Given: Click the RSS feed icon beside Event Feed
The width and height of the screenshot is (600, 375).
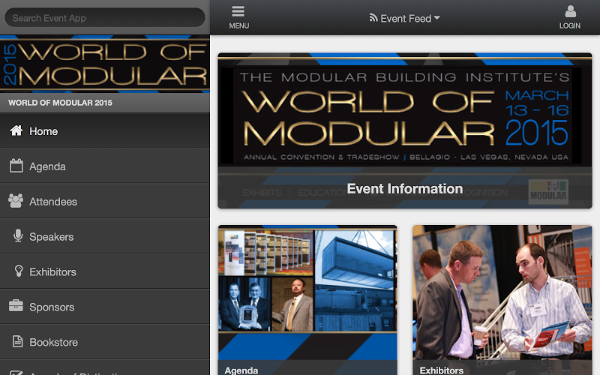Looking at the screenshot, I should (373, 17).
